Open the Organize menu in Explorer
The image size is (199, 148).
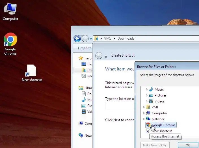[x=85, y=48]
